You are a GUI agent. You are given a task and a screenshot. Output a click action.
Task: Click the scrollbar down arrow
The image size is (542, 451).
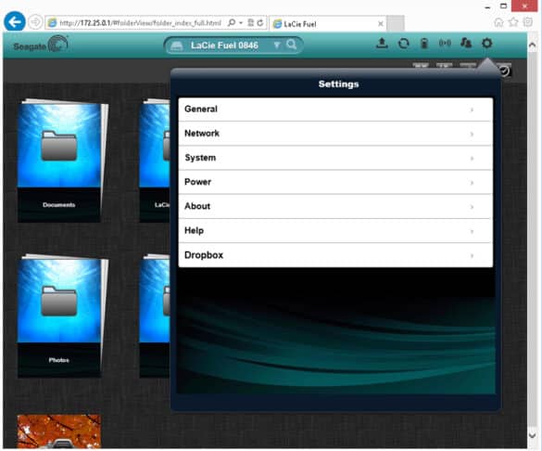coord(532,434)
